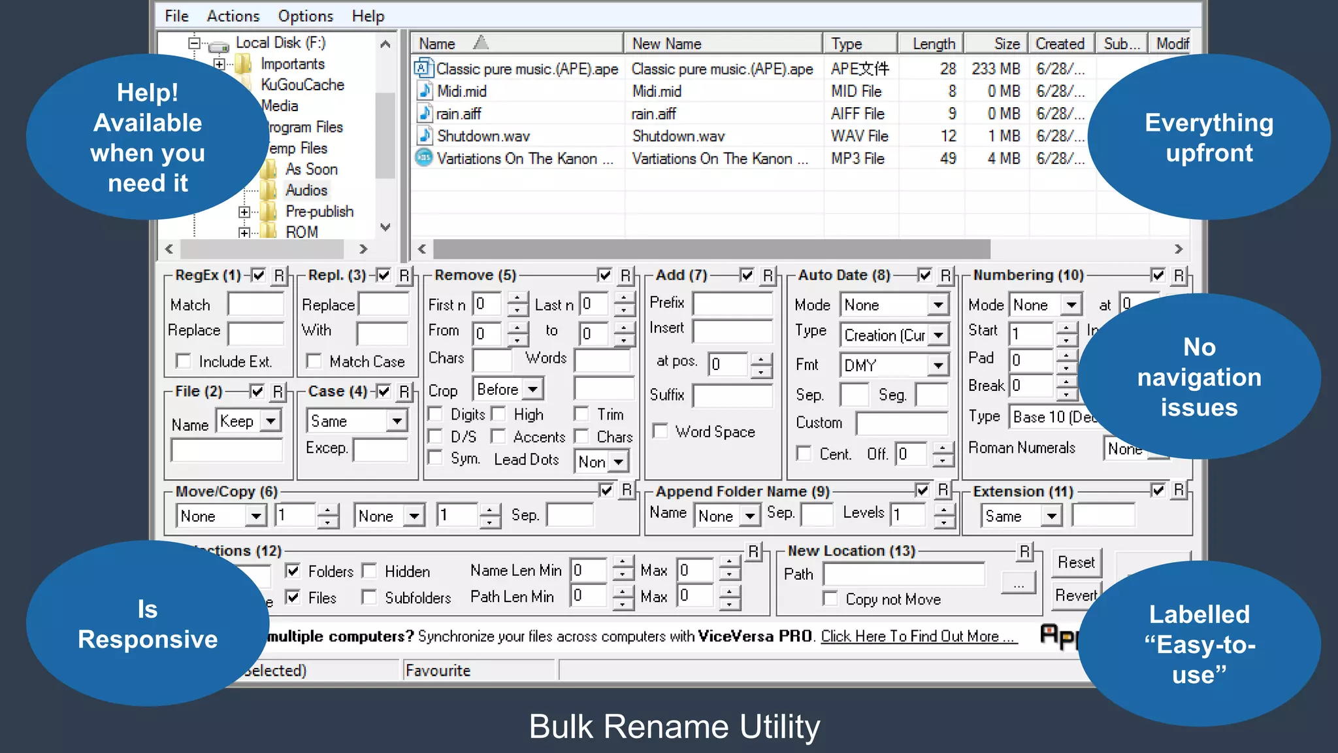
Task: Open the Actions menu
Action: click(233, 16)
